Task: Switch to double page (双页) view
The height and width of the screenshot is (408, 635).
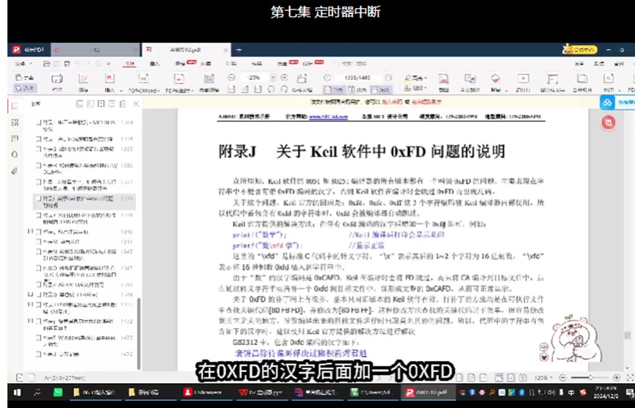Action: click(x=358, y=90)
